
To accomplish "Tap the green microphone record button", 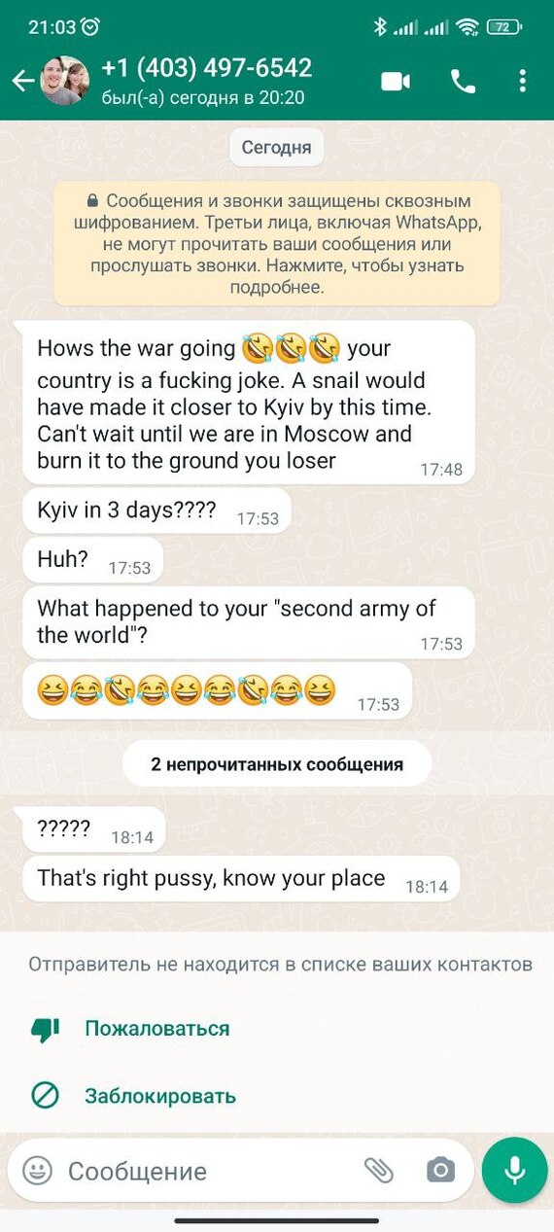I will coord(515,1170).
